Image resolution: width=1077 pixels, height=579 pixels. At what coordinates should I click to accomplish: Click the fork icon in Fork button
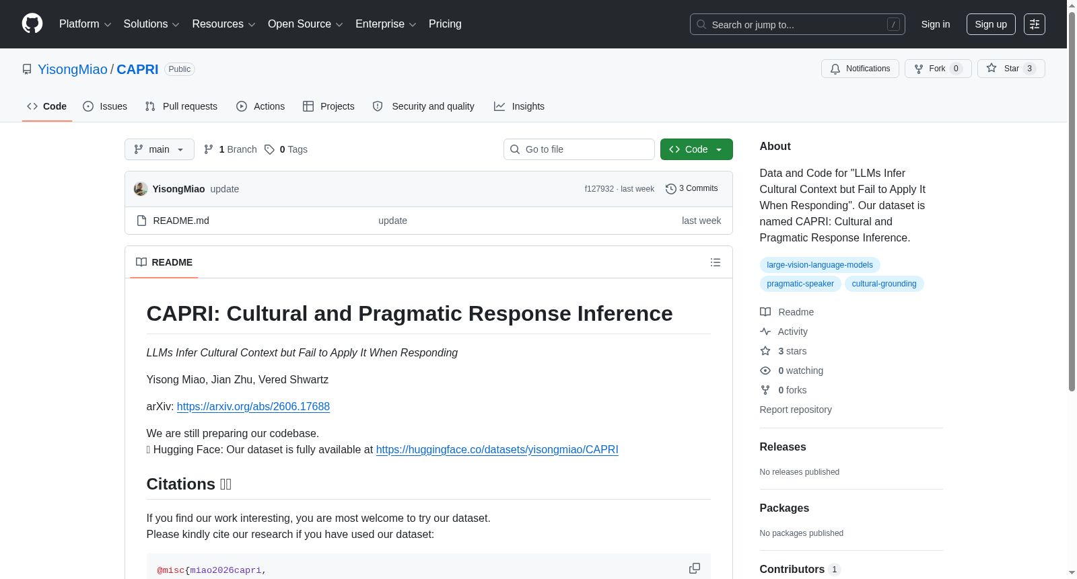(919, 69)
